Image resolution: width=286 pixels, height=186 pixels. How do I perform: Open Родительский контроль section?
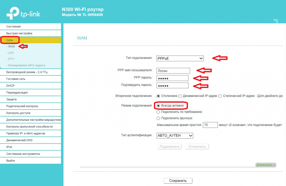30,106
